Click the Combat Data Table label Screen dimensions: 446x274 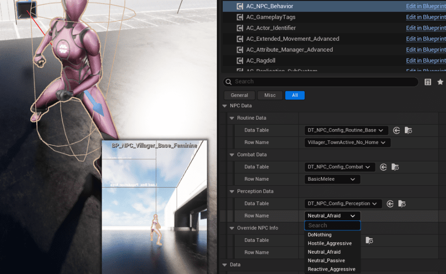coord(256,167)
